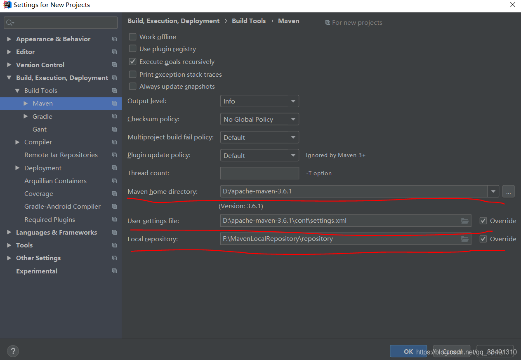Toggle Override for User settings file
The image size is (521, 360).
point(483,221)
